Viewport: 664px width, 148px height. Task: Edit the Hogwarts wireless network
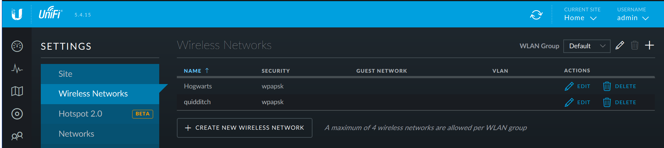coord(578,86)
